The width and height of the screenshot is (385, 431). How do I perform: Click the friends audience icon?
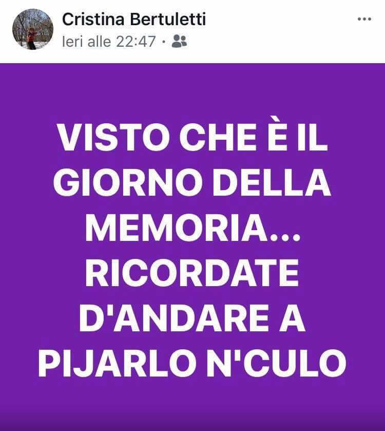click(x=179, y=42)
